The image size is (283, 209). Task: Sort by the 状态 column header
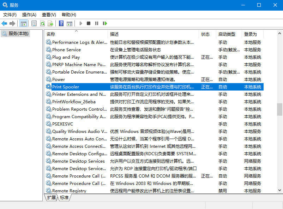(207, 34)
